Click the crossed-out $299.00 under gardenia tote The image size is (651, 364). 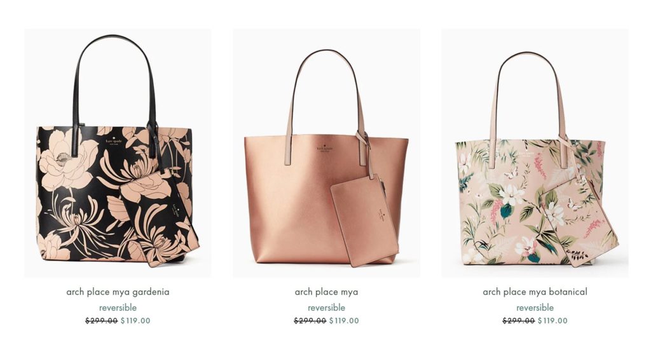[x=102, y=320]
